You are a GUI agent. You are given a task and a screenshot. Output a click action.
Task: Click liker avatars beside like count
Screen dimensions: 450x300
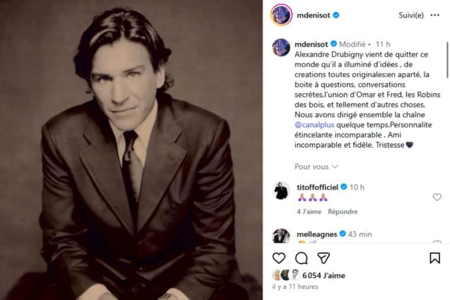coord(285,275)
